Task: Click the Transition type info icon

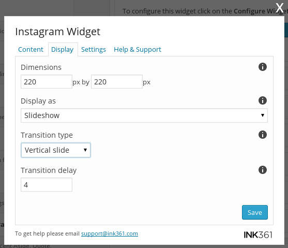Action: pos(263,135)
